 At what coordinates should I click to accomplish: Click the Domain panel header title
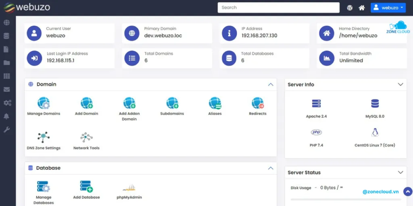coord(46,84)
